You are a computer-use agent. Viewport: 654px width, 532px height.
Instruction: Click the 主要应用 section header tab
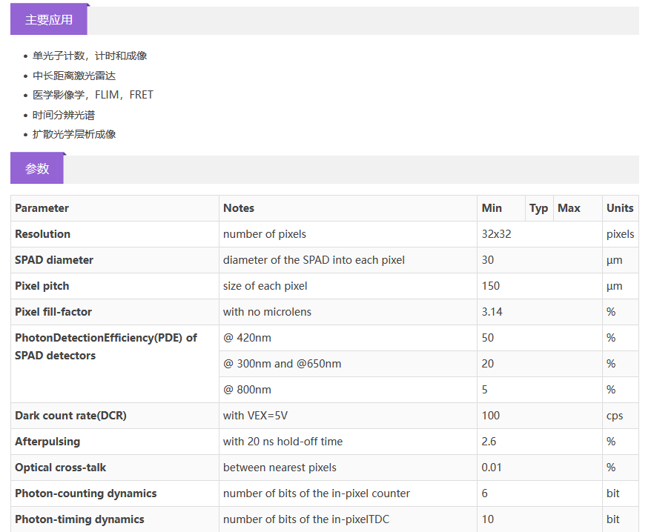[49, 20]
